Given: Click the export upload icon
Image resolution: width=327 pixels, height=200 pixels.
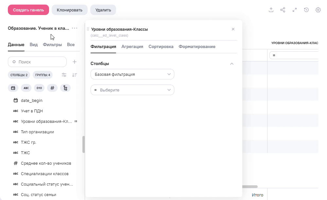Looking at the screenshot, I should pyautogui.click(x=271, y=10).
